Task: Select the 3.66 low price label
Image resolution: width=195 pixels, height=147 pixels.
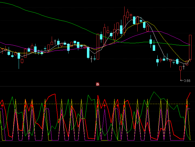Action: coord(187,81)
